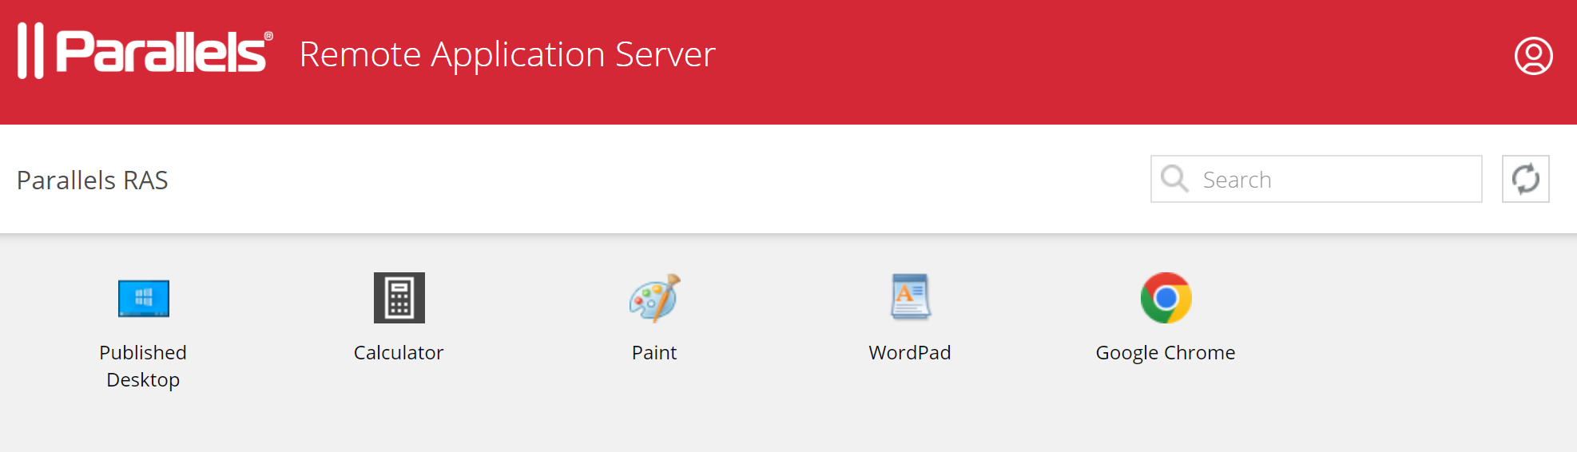Launch the Google Chrome icon
Screen dimensions: 1577x452
tap(1166, 298)
